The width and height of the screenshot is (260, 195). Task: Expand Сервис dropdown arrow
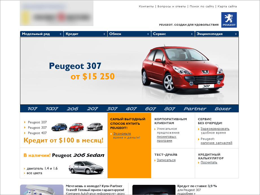point(192,34)
